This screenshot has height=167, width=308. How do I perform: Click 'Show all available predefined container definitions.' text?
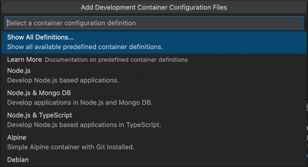point(85,47)
